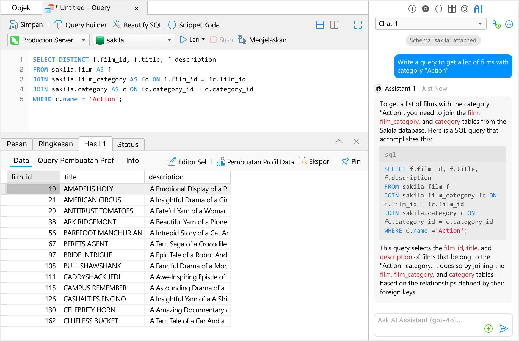Start a new AI chat
The width and height of the screenshot is (519, 341).
click(496, 24)
